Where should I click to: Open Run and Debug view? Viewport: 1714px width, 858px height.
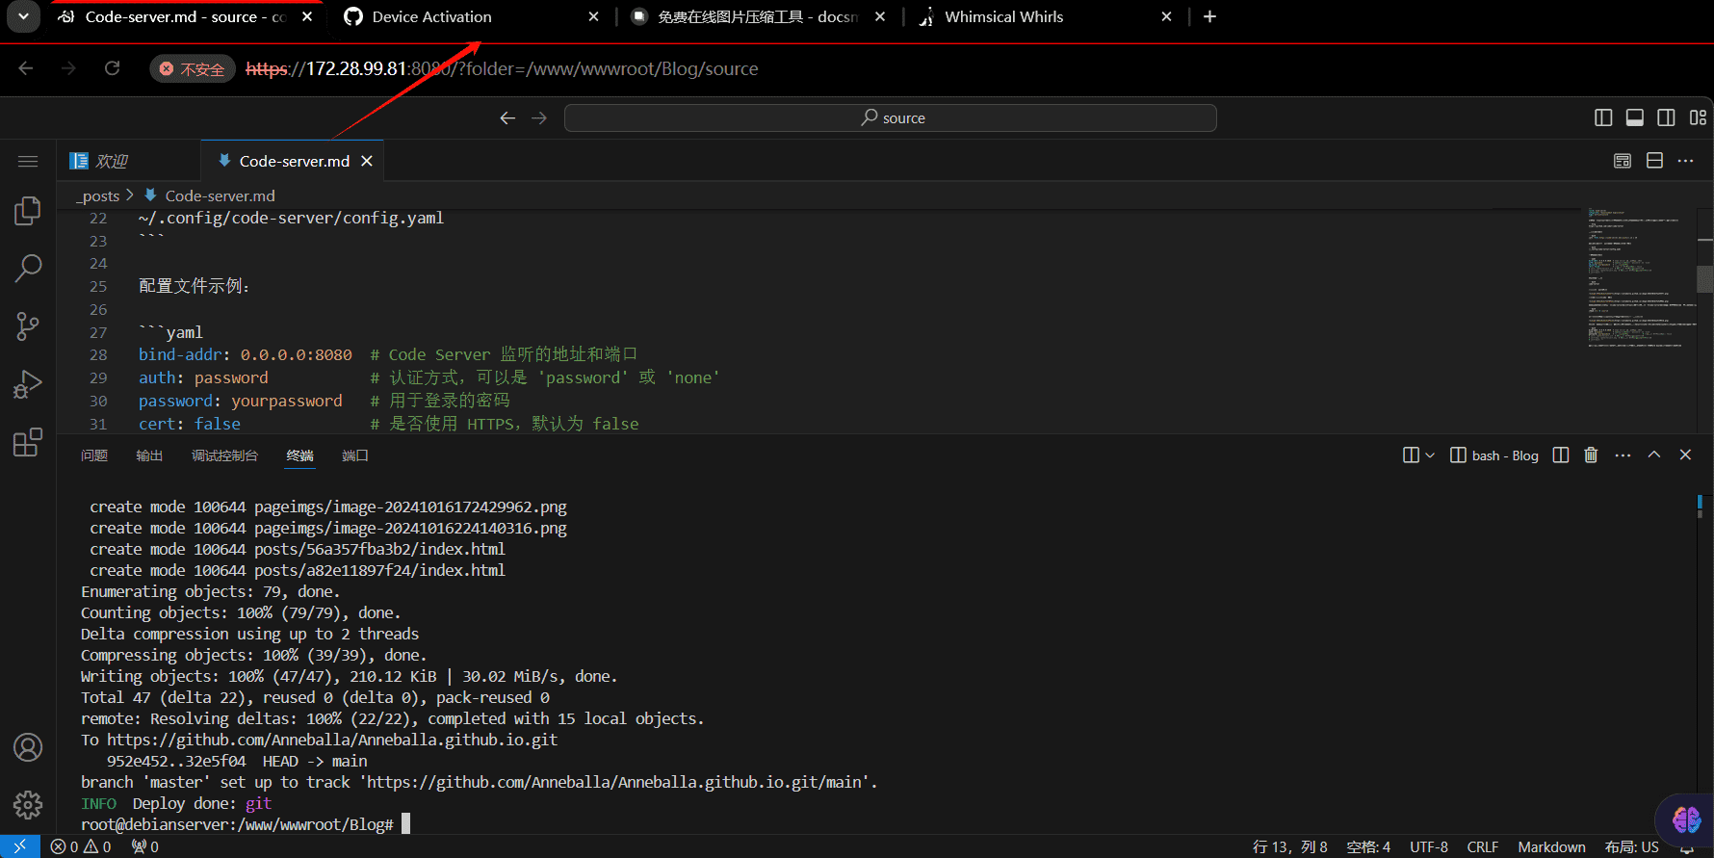(28, 384)
